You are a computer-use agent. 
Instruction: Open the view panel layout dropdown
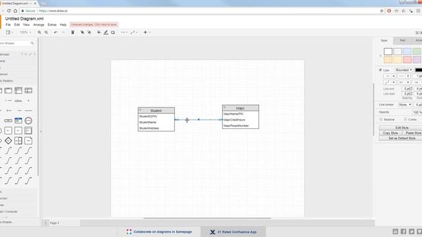(x=10, y=32)
